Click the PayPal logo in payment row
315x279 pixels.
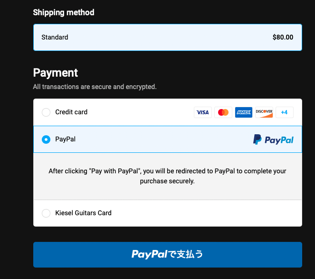(x=273, y=139)
